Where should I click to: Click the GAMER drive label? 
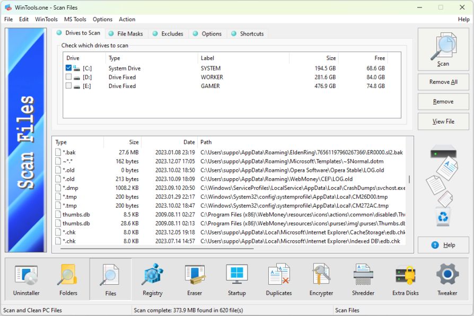(x=210, y=86)
